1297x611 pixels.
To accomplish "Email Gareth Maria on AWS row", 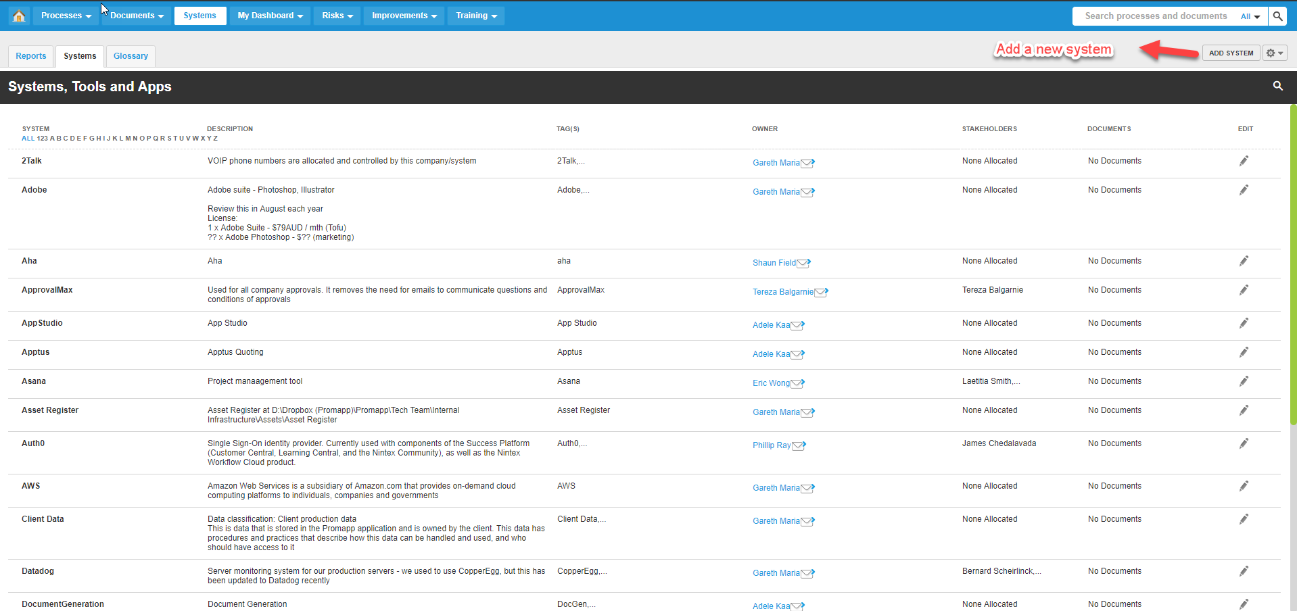I will pyautogui.click(x=808, y=488).
